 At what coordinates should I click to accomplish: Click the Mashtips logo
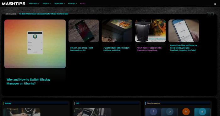pos(14,4)
